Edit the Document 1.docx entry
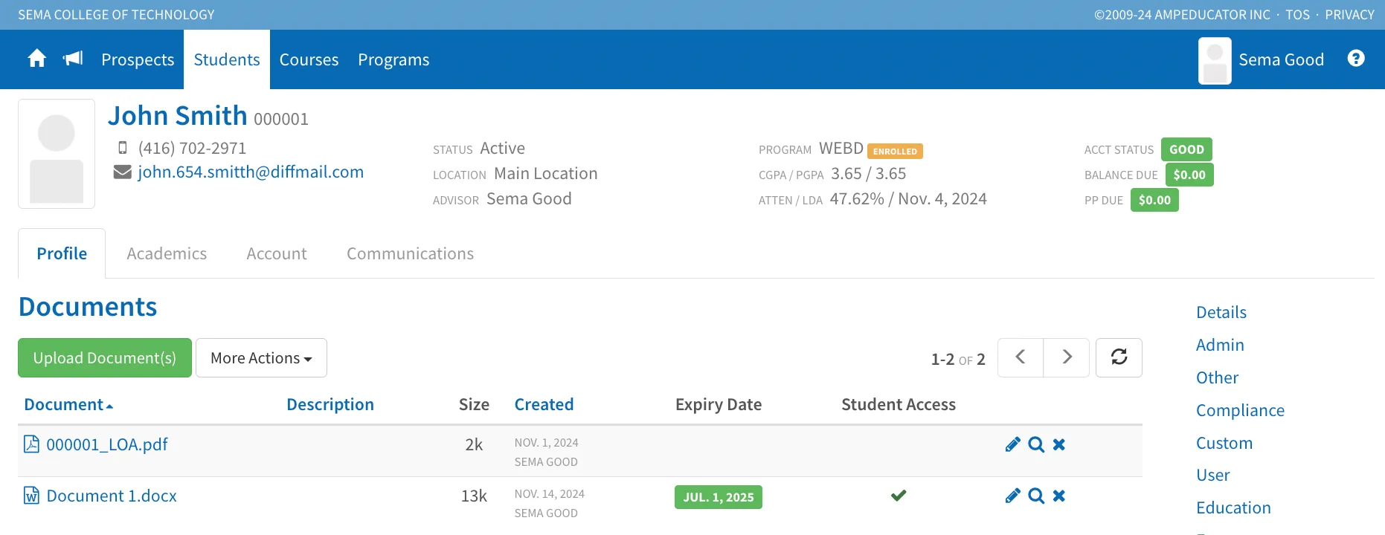 tap(1012, 496)
